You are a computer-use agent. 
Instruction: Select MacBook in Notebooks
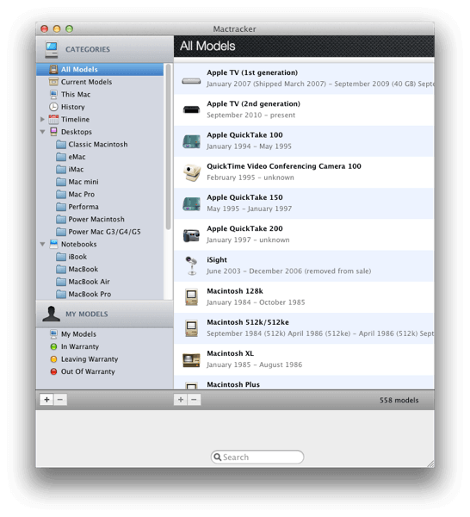[83, 270]
